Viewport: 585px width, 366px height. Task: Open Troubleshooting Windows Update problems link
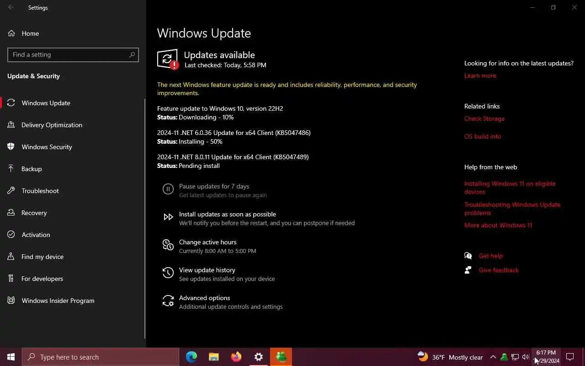[512, 209]
